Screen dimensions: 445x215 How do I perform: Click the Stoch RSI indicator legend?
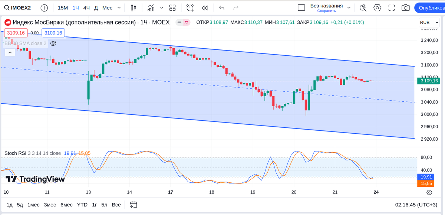tap(33, 153)
